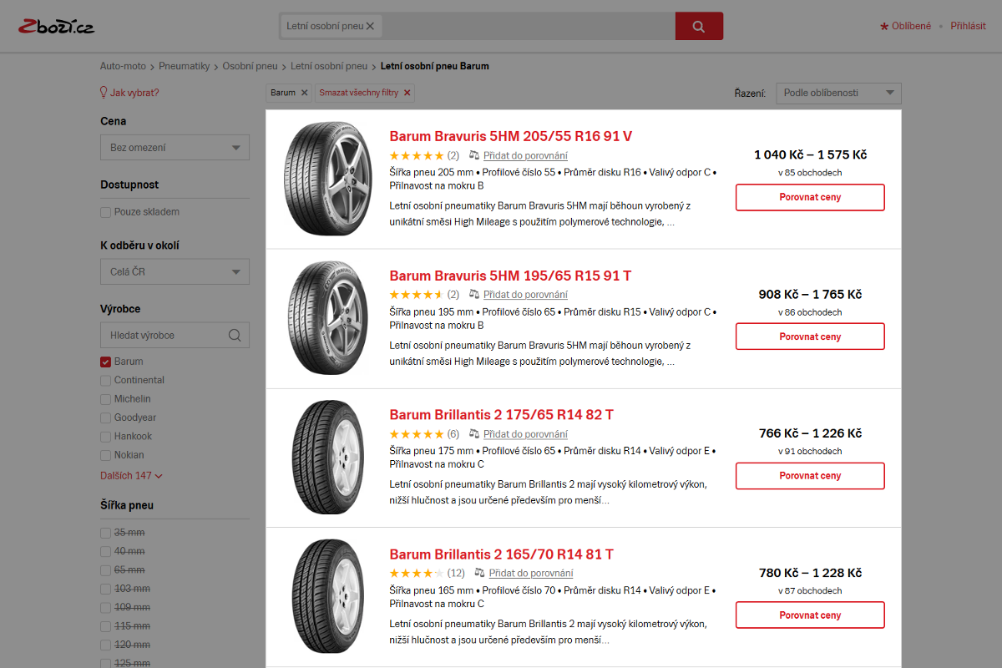Viewport: 1002px width, 668px height.
Task: Open tire image of Bravuris 5HM 205/55 R16
Action: pos(326,179)
